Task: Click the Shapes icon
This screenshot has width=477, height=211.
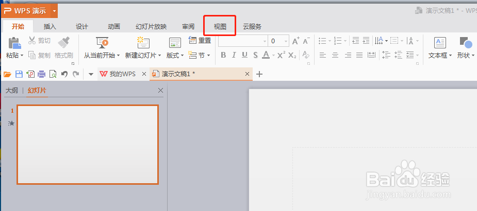Action: (x=466, y=43)
